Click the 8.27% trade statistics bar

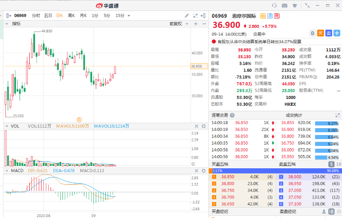click(x=327, y=124)
